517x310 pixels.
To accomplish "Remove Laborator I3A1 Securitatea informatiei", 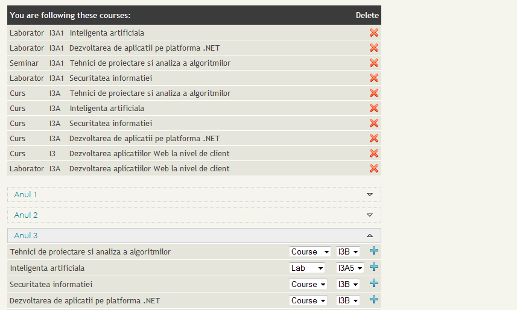I will [x=374, y=78].
